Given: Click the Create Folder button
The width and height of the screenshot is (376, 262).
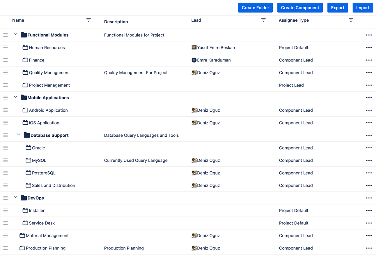Looking at the screenshot, I should point(255,8).
